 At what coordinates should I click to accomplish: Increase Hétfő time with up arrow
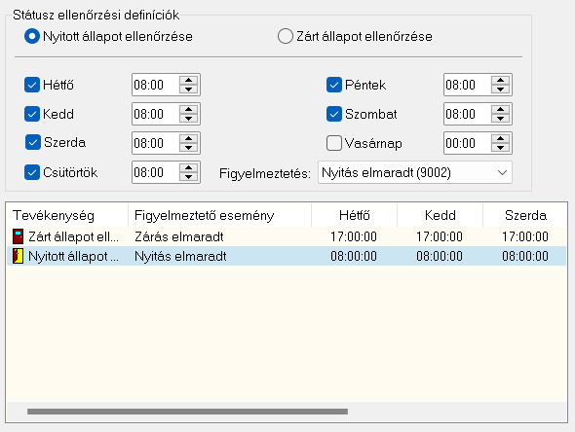coord(188,81)
